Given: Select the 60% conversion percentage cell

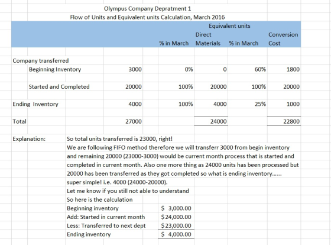Looking at the screenshot, I should [260, 69].
